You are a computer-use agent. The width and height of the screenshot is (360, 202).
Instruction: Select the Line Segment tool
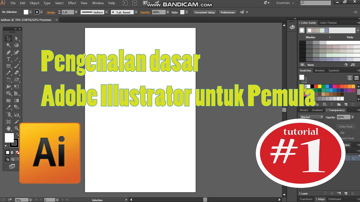pyautogui.click(x=17, y=59)
